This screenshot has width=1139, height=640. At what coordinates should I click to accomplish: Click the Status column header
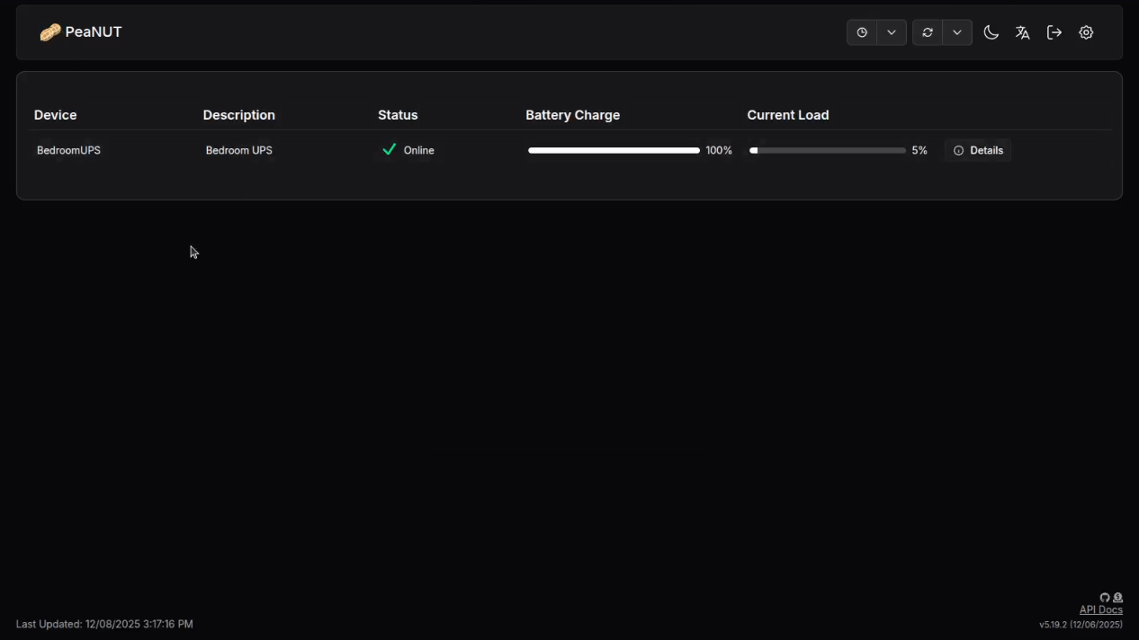pos(398,115)
